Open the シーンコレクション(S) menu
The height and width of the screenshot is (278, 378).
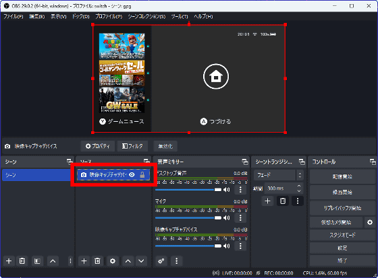[146, 16]
